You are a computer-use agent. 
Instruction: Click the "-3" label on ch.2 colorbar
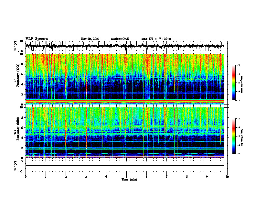click(239, 119)
